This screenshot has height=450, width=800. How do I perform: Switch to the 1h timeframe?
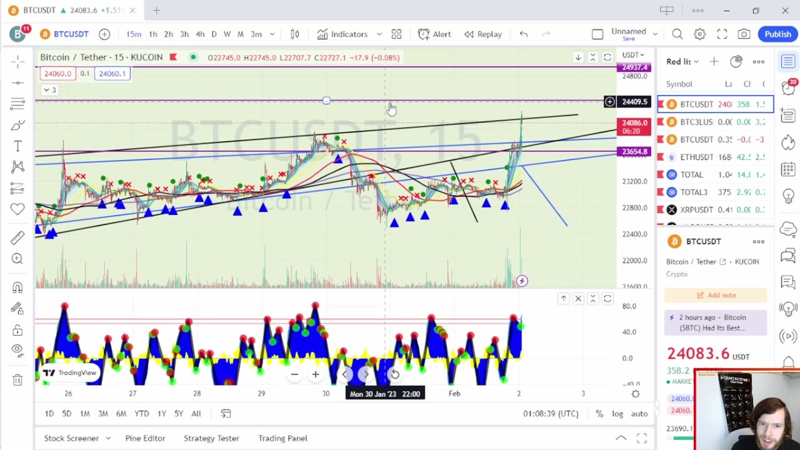pyautogui.click(x=152, y=34)
